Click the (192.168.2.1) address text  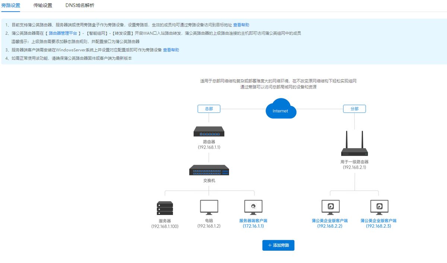[355, 168]
